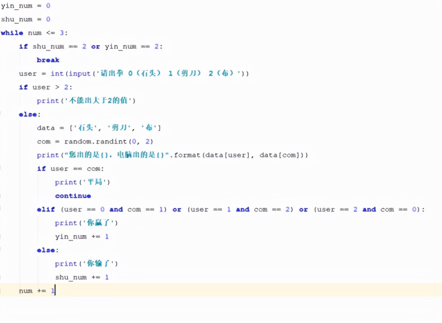Click the print '你赢了' line

pos(86,223)
